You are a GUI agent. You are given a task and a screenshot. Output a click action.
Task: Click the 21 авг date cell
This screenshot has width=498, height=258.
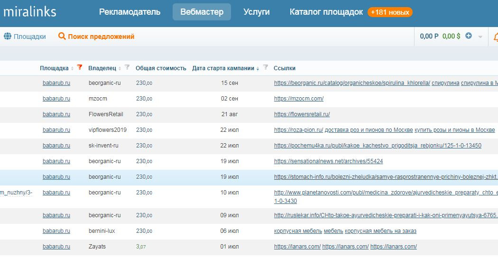tap(229, 114)
